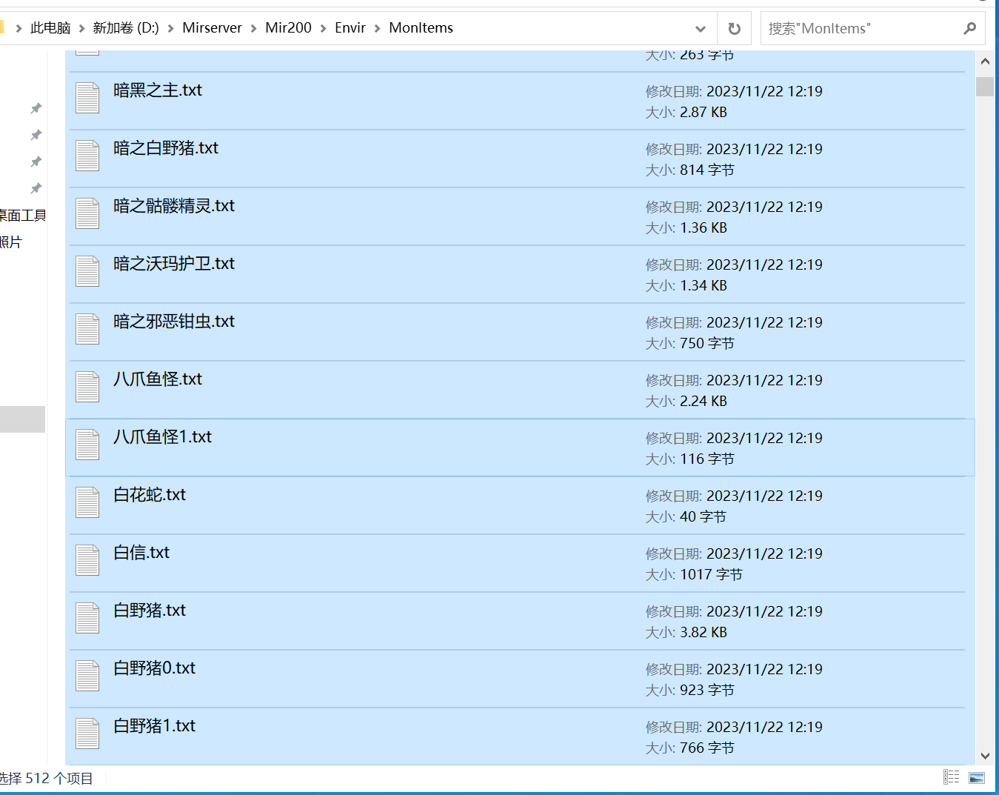The height and width of the screenshot is (795, 999).
Task: Select the file name 暗黑之主.txt
Action: tap(158, 90)
